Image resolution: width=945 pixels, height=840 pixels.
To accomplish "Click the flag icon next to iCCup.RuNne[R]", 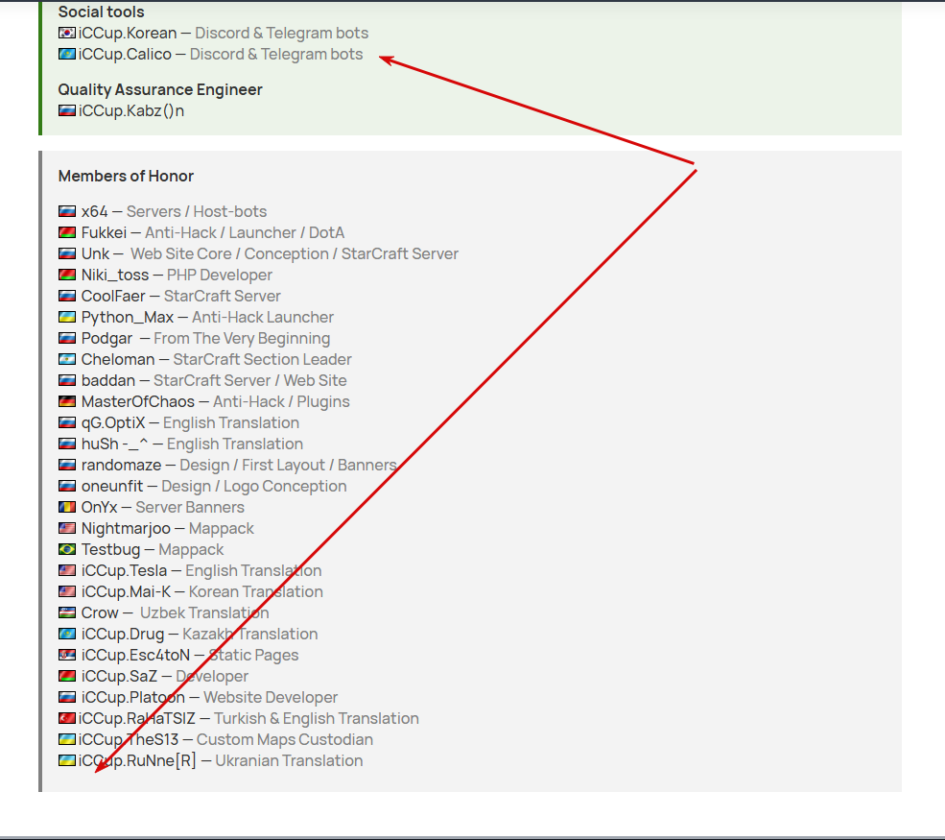I will point(67,759).
